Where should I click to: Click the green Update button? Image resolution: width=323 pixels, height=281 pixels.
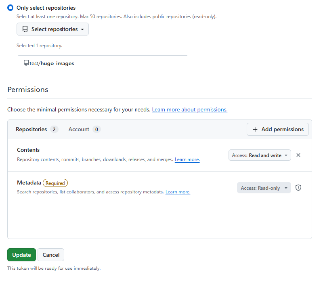pos(21,255)
